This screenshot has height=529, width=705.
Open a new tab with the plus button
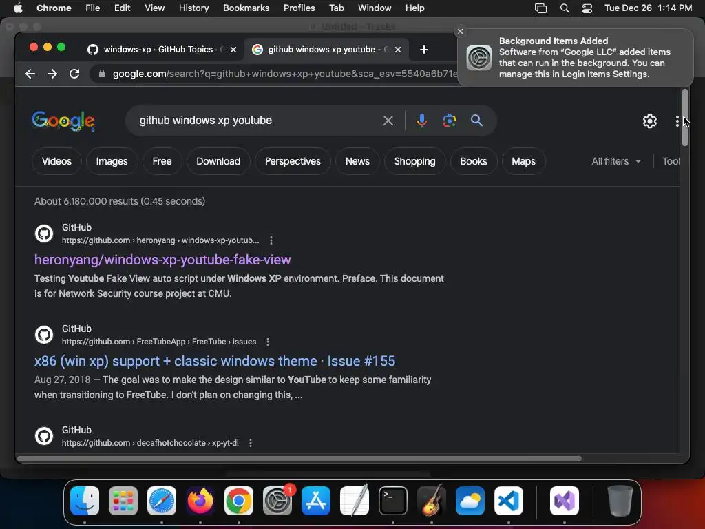coord(424,50)
